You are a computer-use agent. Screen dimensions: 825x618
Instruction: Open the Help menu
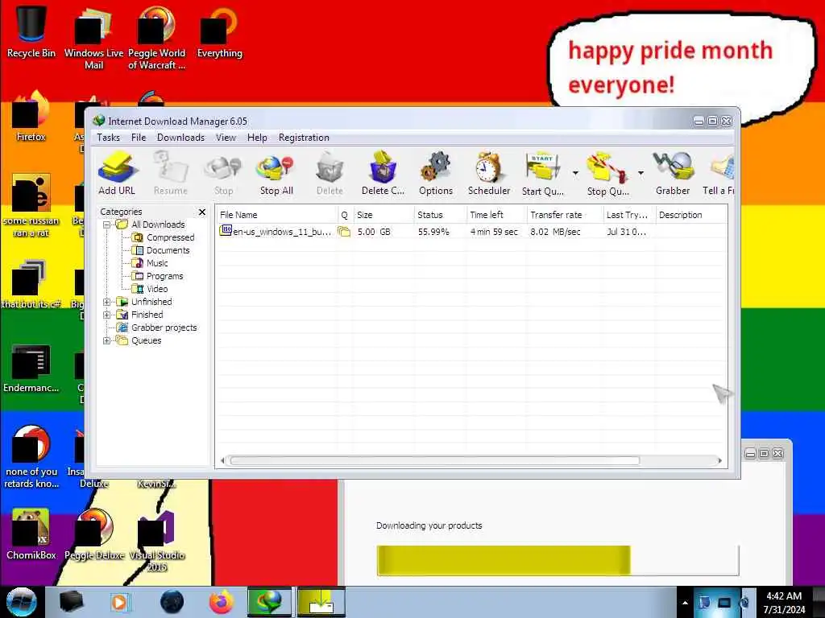[x=257, y=138]
